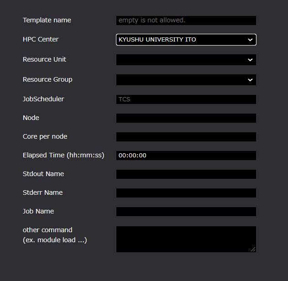Click the Template name input field

click(186, 21)
